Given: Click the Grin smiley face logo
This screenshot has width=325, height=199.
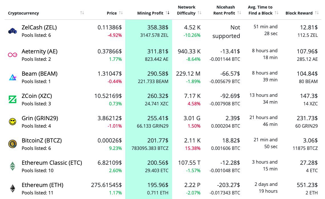Looking at the screenshot, I should coord(13,121).
